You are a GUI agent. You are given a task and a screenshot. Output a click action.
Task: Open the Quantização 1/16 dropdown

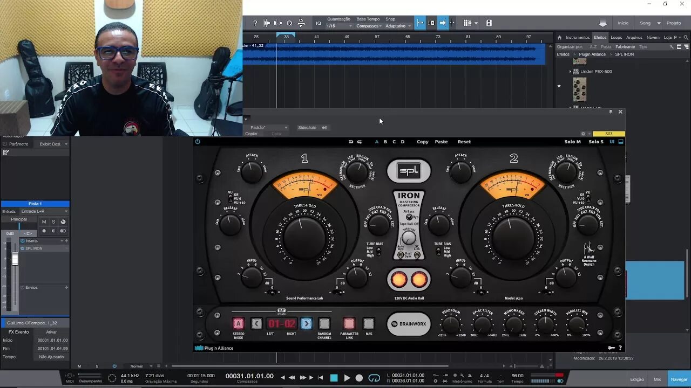(x=339, y=26)
